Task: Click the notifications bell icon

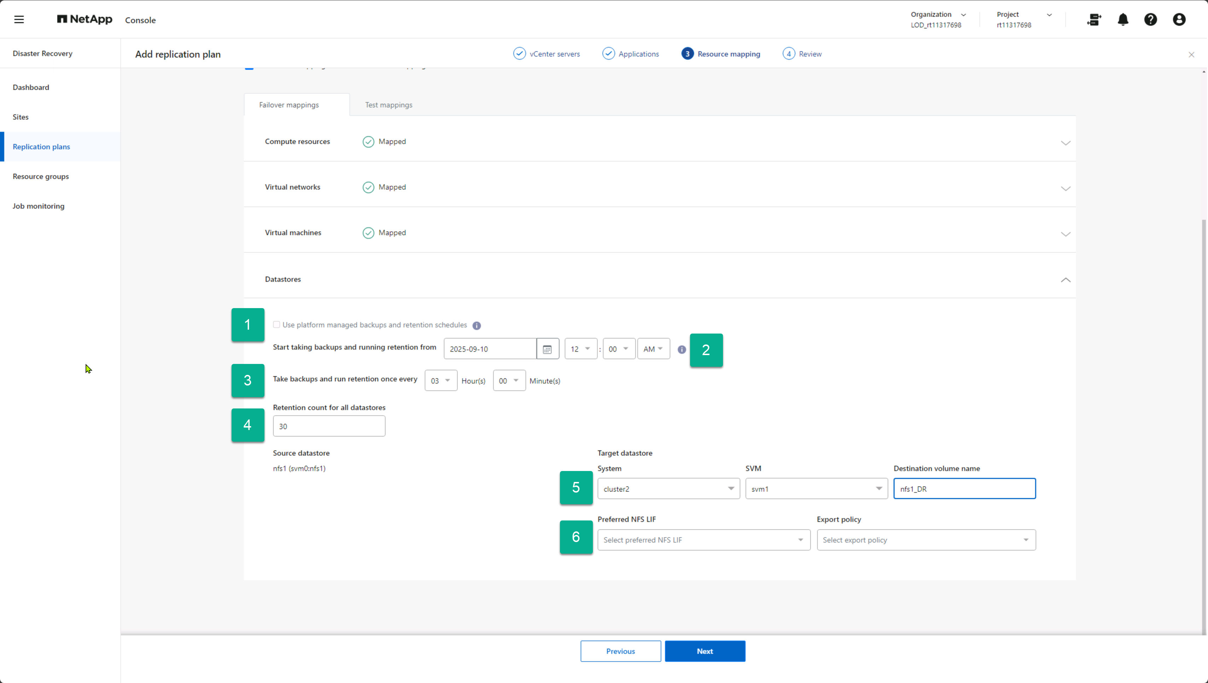Action: tap(1122, 19)
